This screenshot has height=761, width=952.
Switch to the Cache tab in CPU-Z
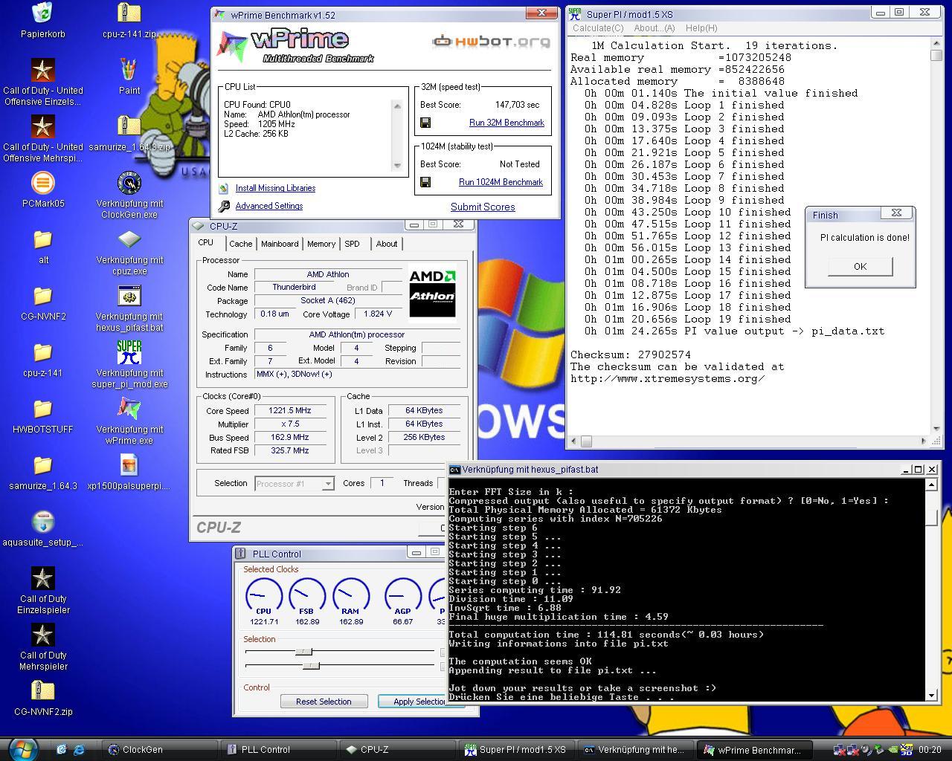coord(240,244)
